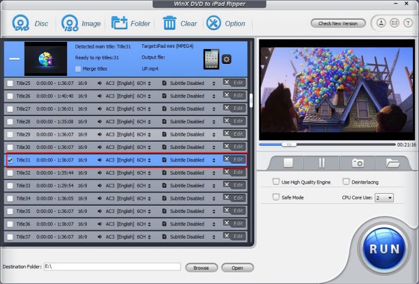The width and height of the screenshot is (419, 284).
Task: Collapse the source with the minus icon
Action: point(14,59)
